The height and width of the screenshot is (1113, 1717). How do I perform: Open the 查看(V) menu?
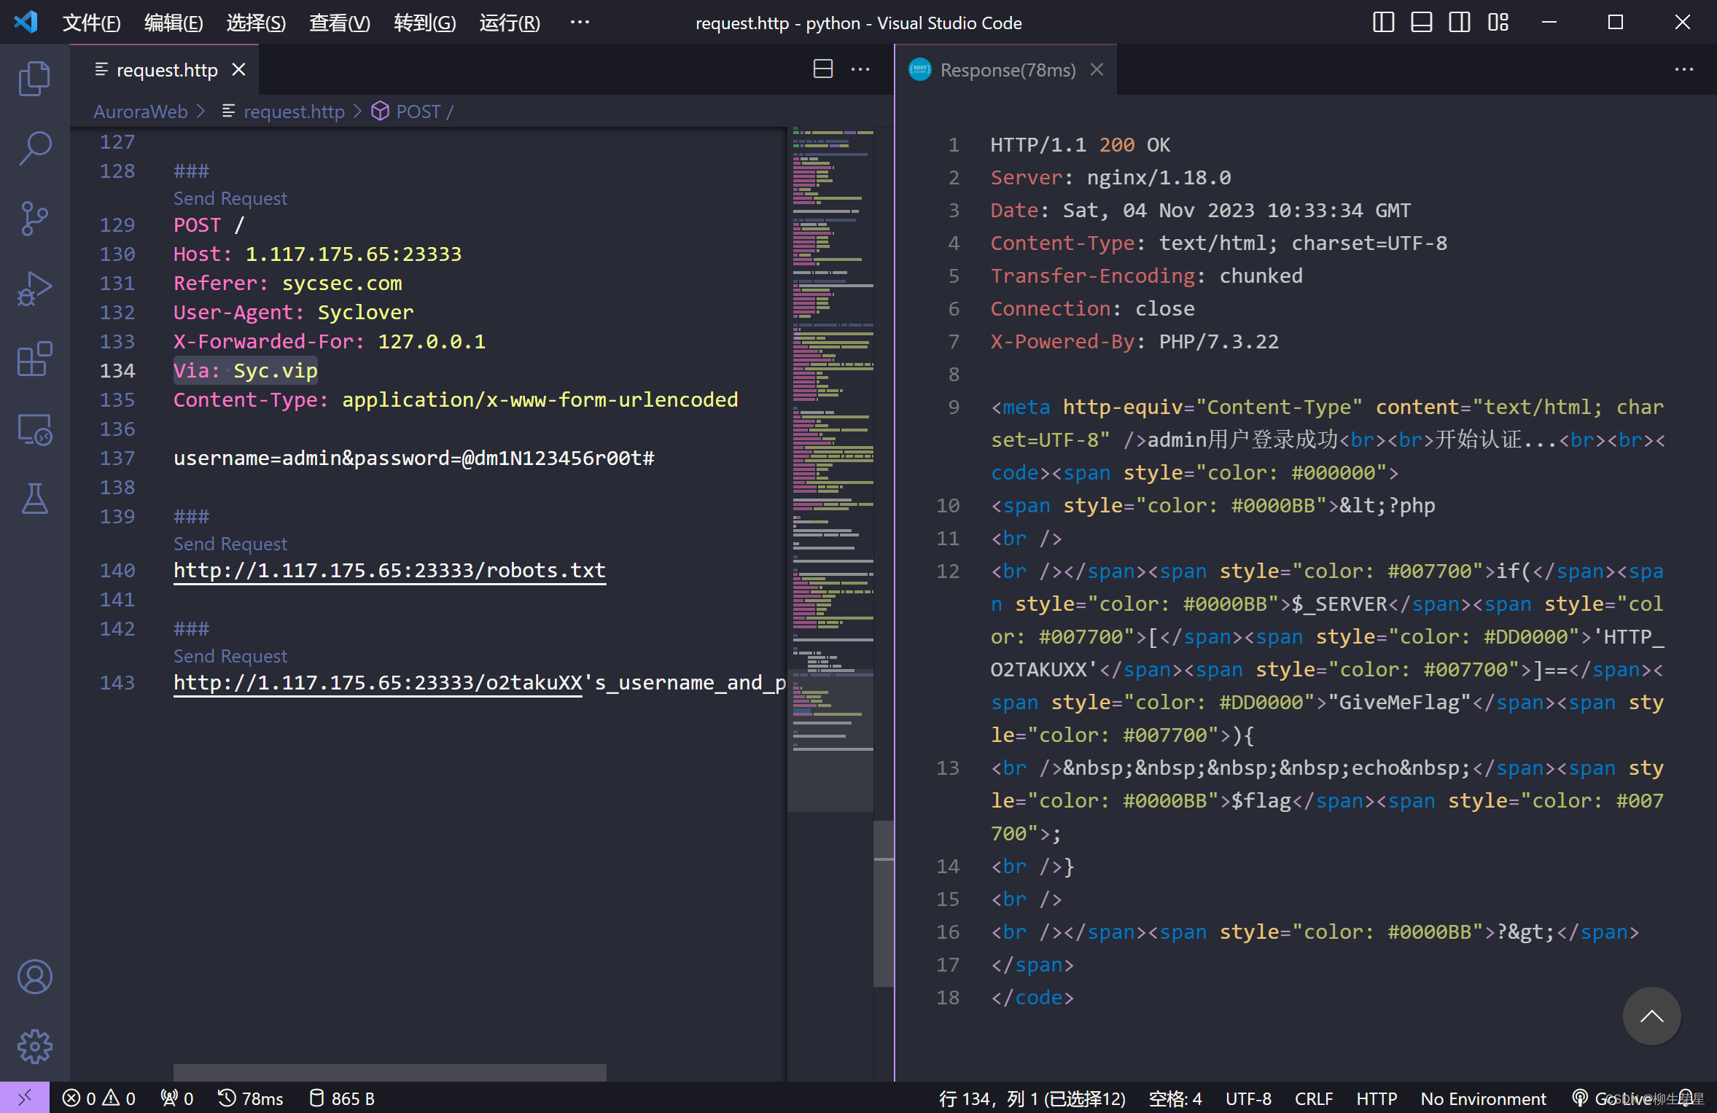click(x=340, y=23)
